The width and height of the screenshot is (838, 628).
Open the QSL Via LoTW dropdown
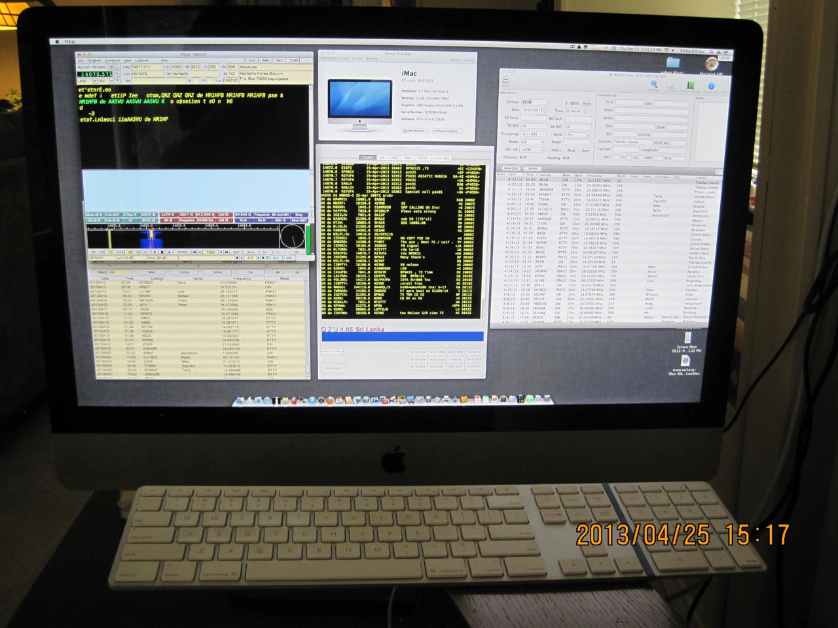point(533,150)
